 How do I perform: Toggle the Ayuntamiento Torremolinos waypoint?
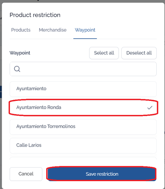tap(83, 127)
